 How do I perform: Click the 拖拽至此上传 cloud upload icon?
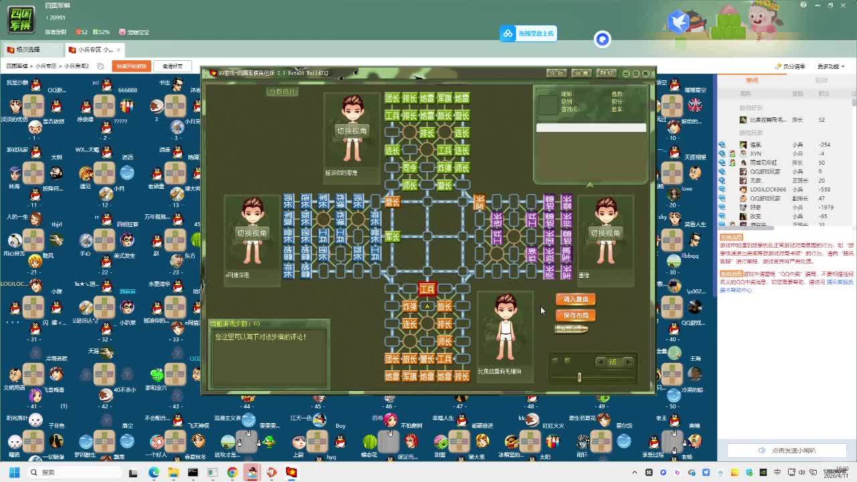(x=508, y=33)
